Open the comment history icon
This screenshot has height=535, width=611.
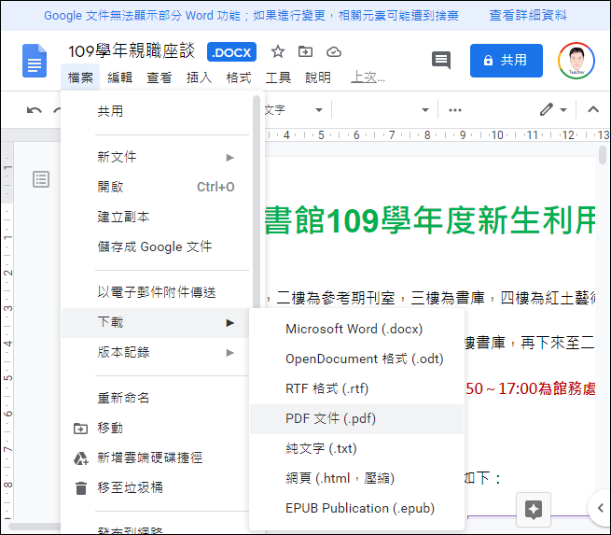(441, 60)
